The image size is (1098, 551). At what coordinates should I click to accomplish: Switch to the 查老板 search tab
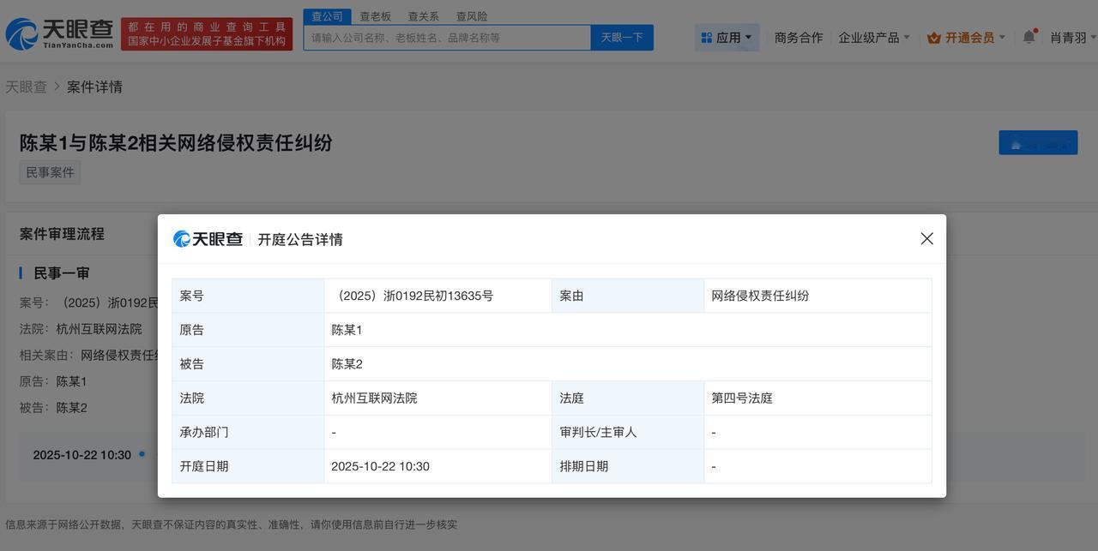click(x=376, y=16)
